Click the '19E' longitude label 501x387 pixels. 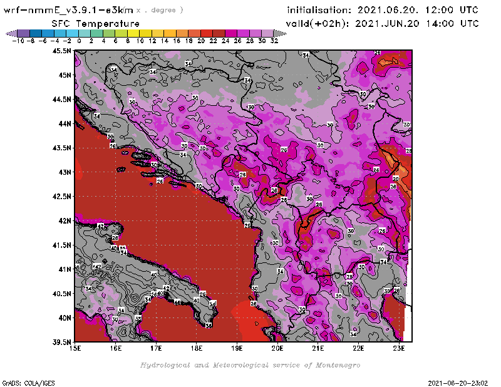click(237, 348)
